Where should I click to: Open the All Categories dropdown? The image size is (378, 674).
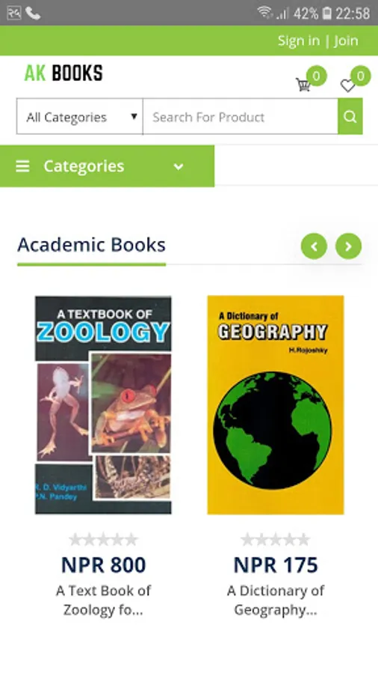click(80, 117)
